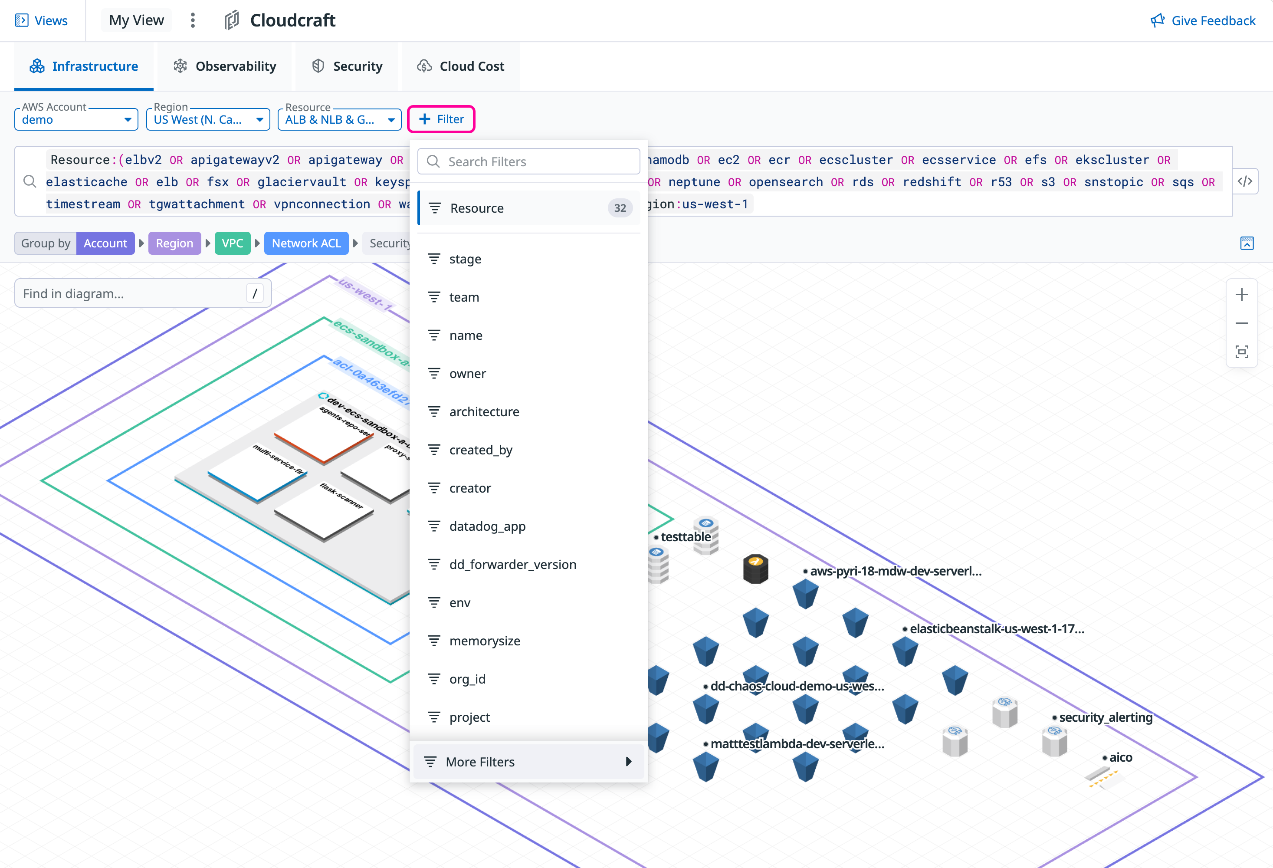Click the Cloudcraft logo icon
This screenshot has height=868, width=1273.
[232, 20]
